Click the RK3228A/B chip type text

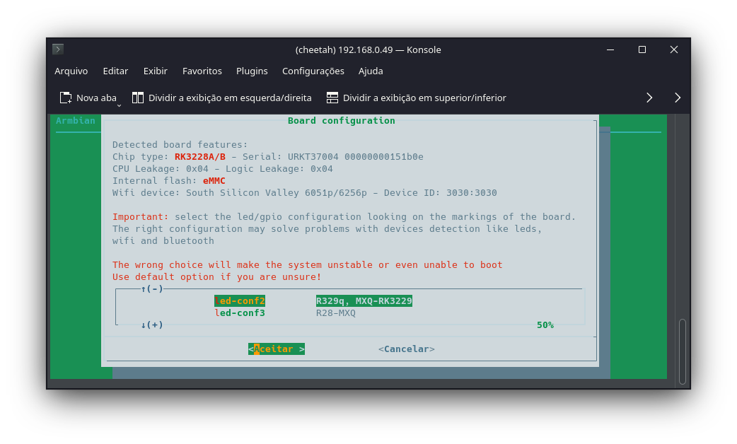pos(199,156)
